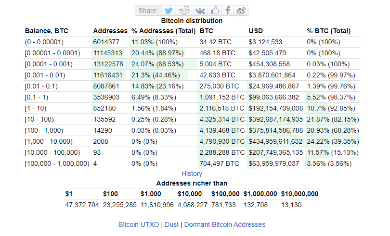Click the $434,959,611,632 USD value
Image resolution: width=390 pixels, height=236 pixels.
click(275, 142)
